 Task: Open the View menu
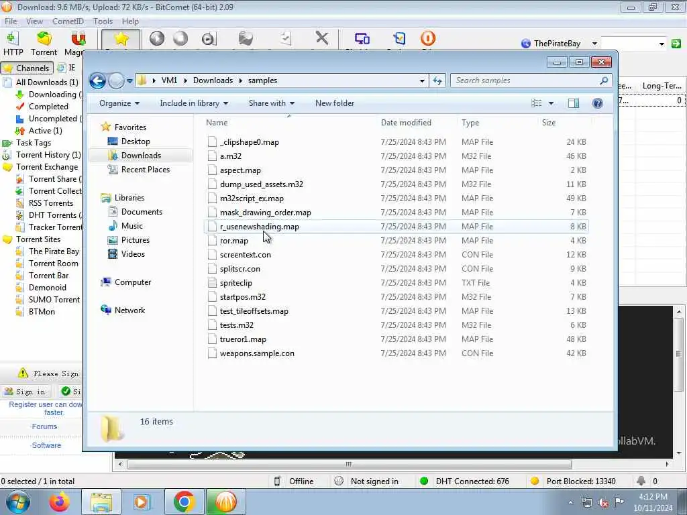[34, 21]
